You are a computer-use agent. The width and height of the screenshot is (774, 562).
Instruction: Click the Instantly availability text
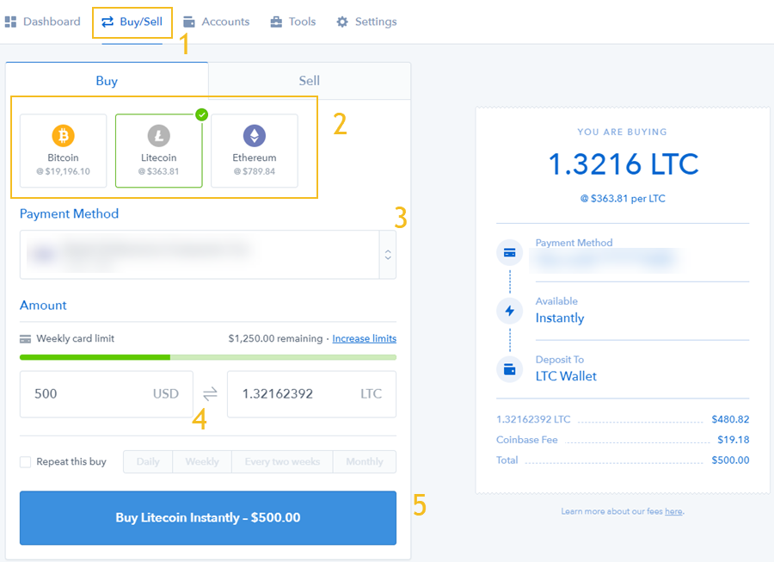point(560,318)
